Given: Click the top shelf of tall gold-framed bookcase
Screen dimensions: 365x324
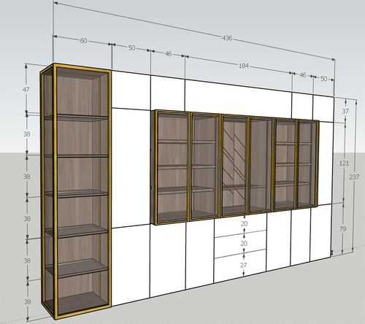Looking at the screenshot, I should (77, 117).
